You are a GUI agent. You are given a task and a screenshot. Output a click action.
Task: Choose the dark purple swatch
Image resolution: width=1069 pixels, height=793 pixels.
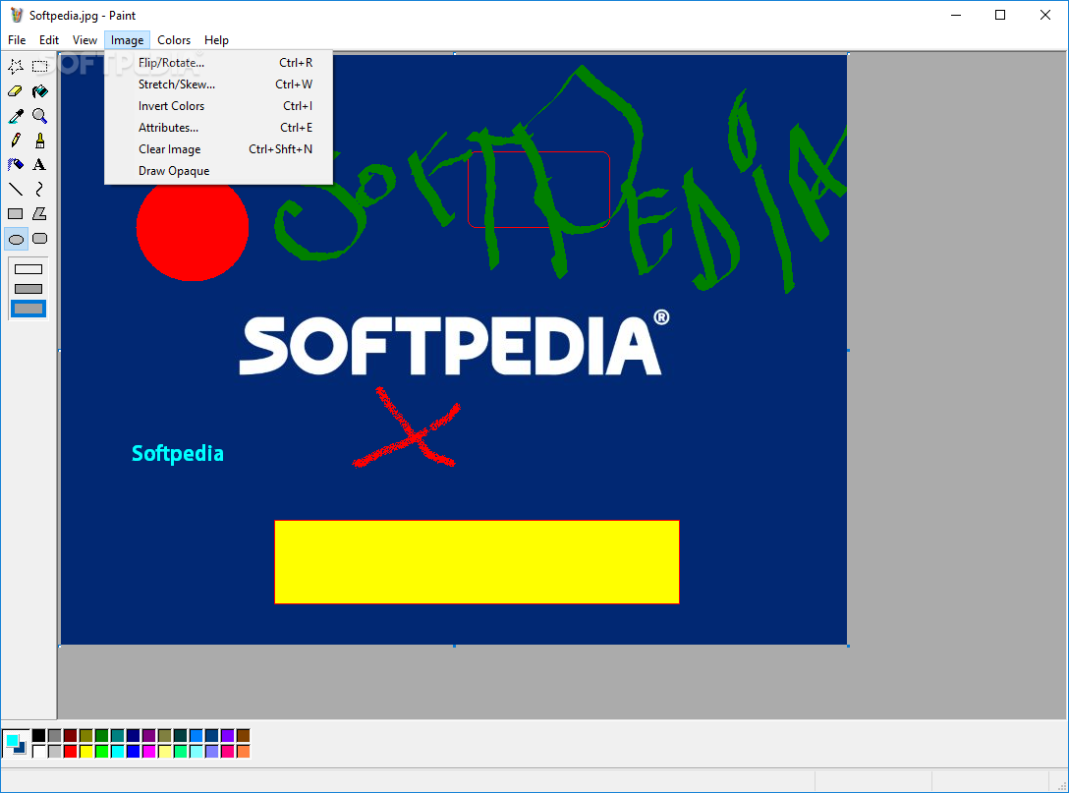click(148, 736)
